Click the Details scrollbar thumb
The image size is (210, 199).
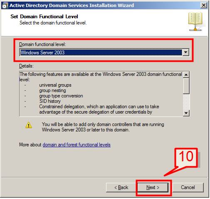(186, 86)
